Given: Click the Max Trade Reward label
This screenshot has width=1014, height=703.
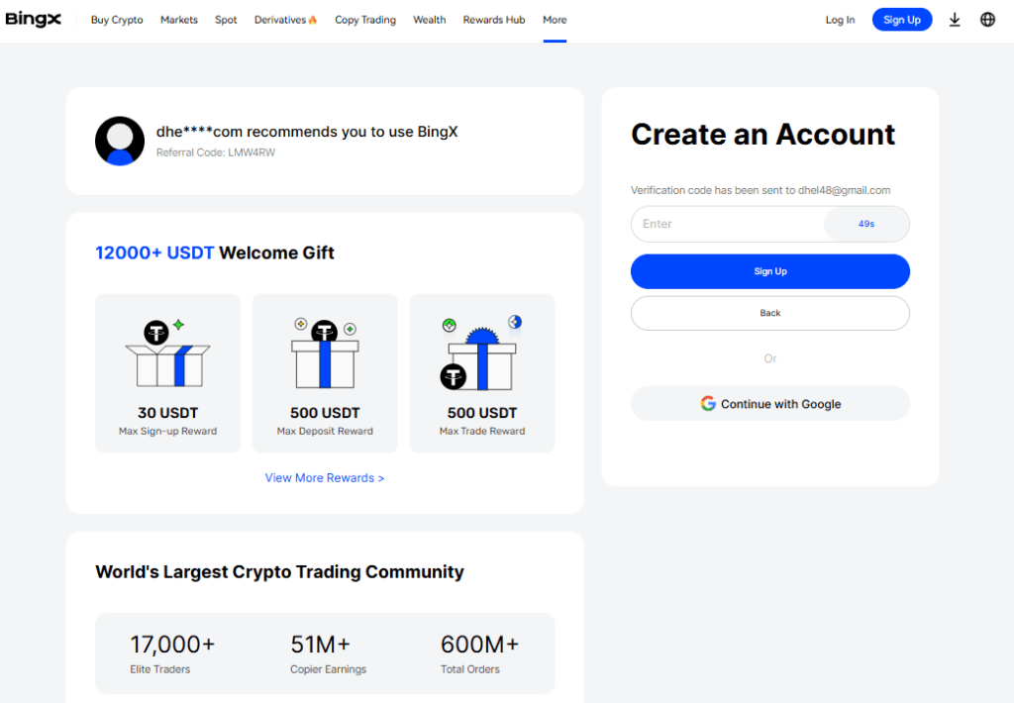Looking at the screenshot, I should tap(482, 432).
